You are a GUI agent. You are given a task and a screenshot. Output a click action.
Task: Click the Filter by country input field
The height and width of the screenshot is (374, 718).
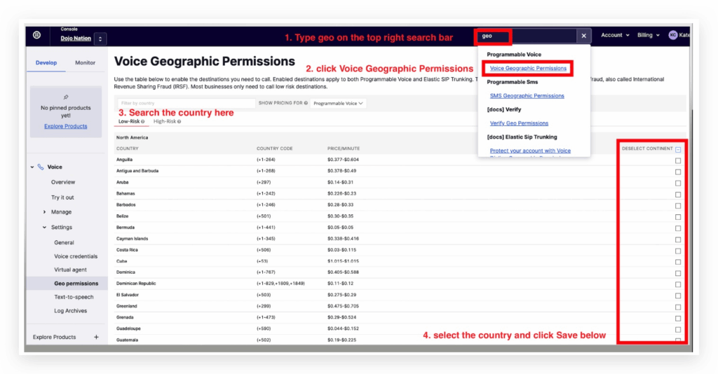[186, 103]
